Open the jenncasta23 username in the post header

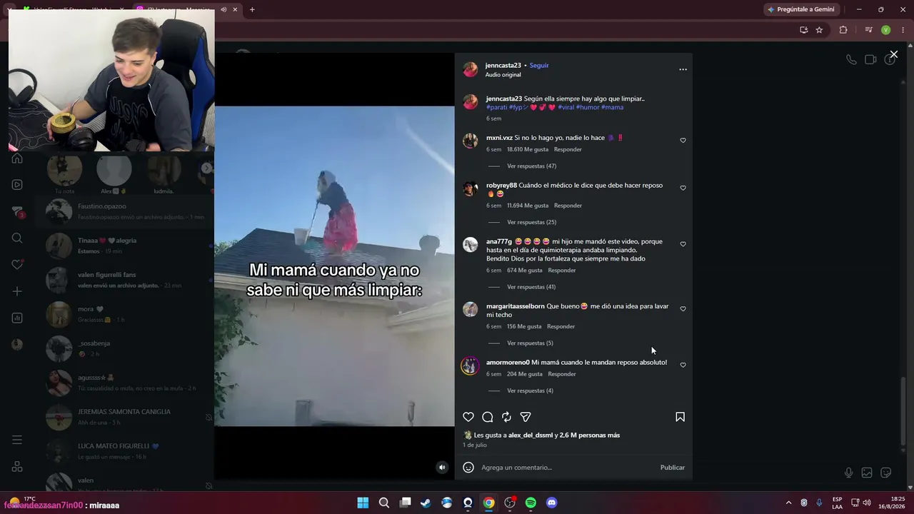(503, 65)
